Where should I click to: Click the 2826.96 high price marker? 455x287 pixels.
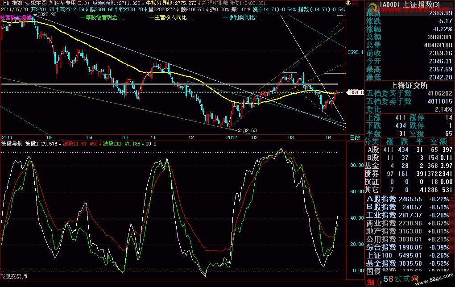pyautogui.click(x=47, y=14)
